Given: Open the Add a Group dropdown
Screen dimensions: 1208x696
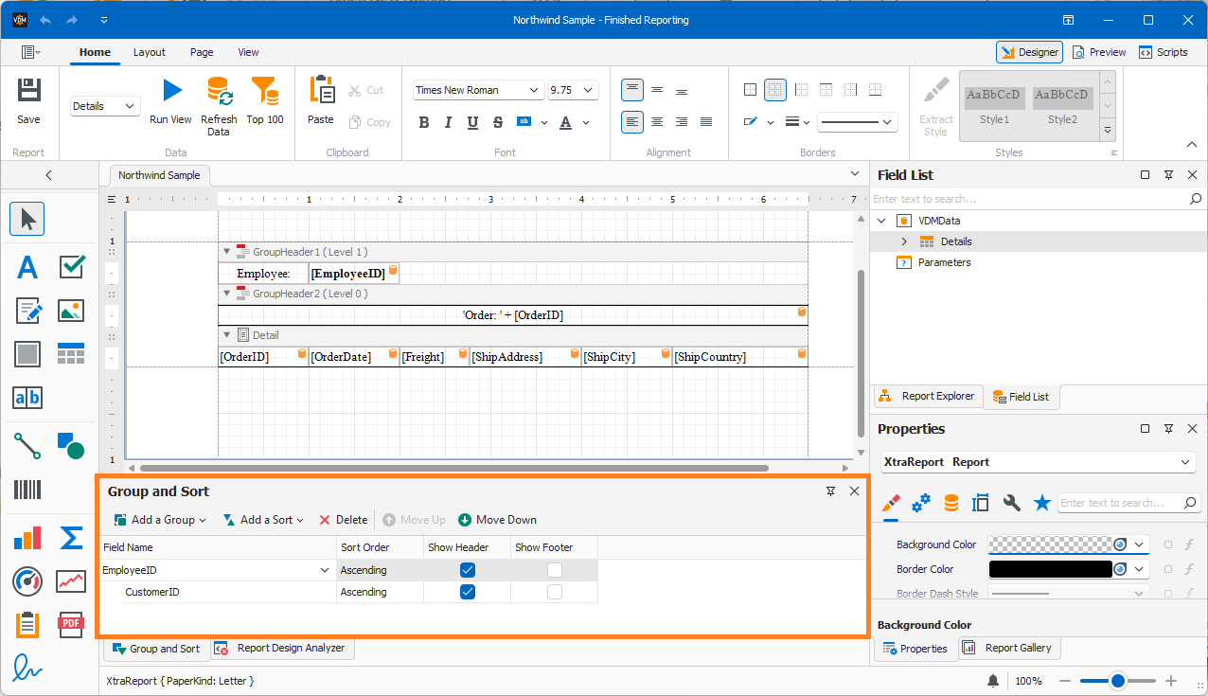Looking at the screenshot, I should pos(160,519).
